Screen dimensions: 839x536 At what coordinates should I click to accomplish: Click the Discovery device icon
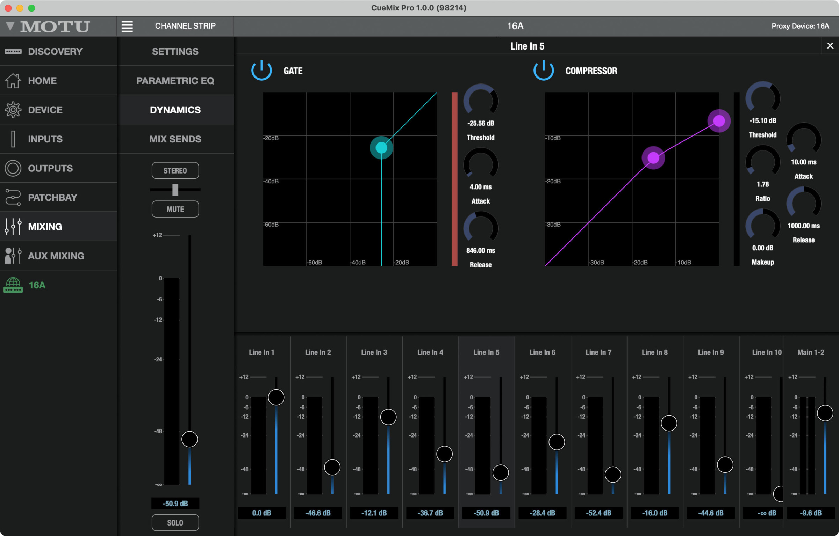point(13,52)
